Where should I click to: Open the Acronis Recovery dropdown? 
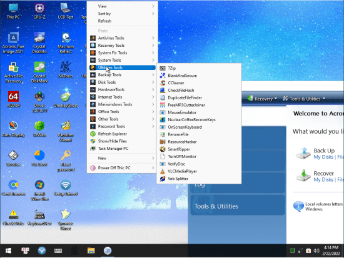(262, 99)
